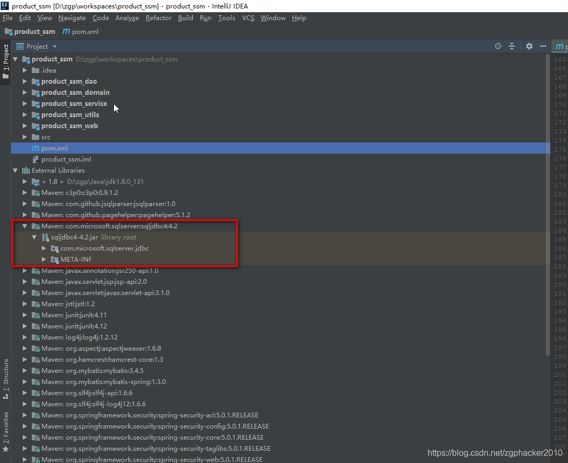This screenshot has height=463, width=568.
Task: Select product_ssm.iml in tree
Action: (66, 159)
